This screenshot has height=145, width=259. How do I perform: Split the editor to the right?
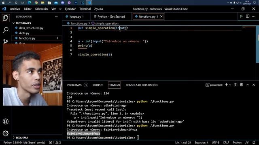248,17
